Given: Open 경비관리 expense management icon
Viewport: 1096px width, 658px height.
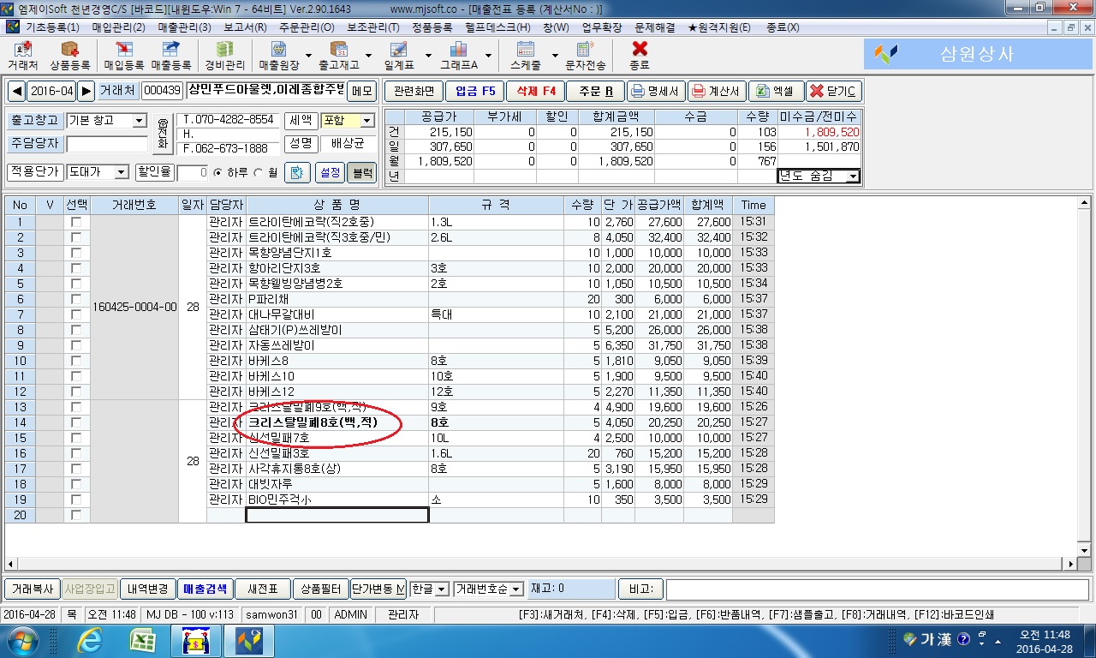Looking at the screenshot, I should pos(224,55).
